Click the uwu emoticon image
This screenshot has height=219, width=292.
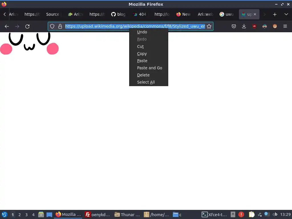29,43
